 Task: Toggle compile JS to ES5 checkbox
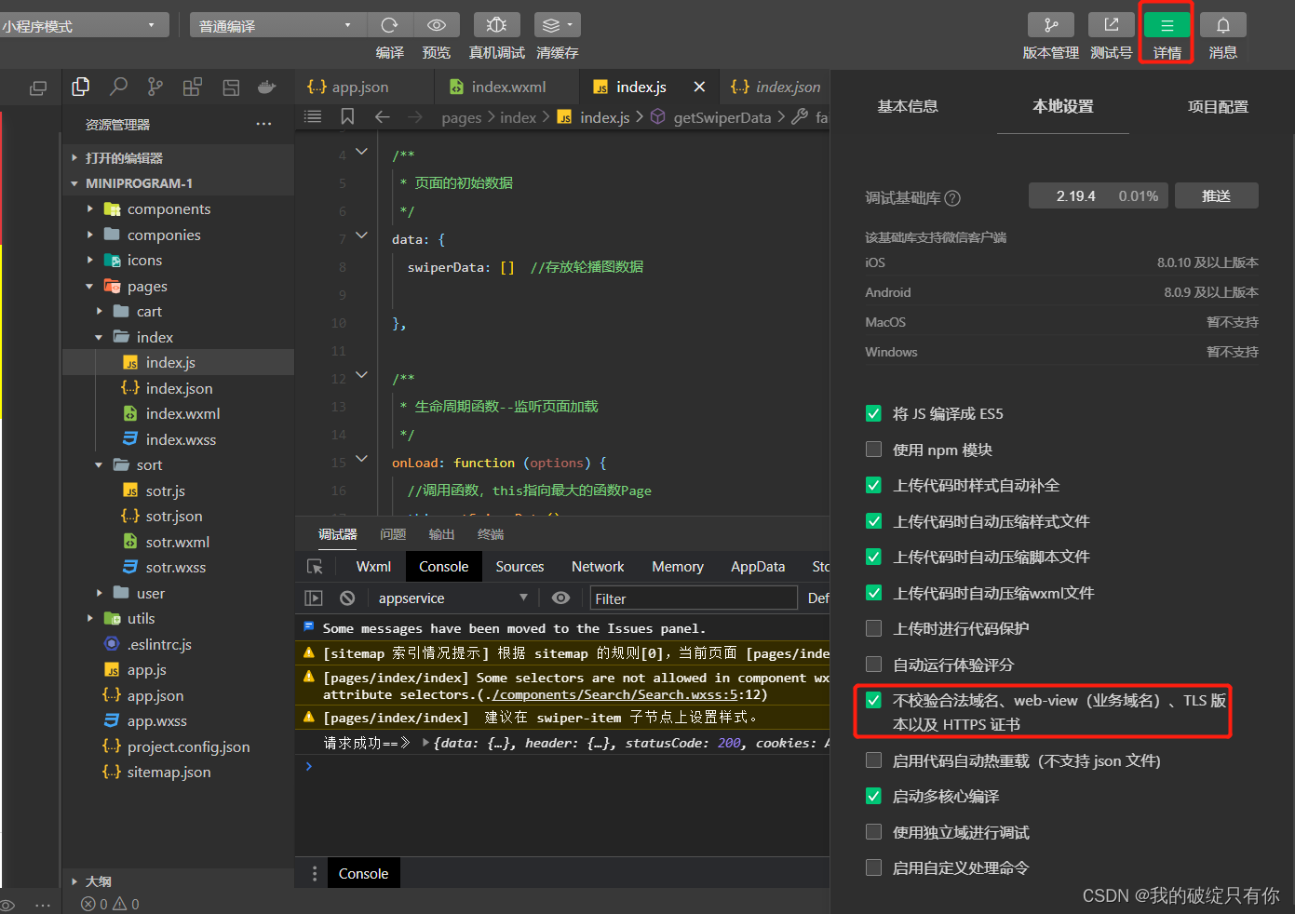873,413
